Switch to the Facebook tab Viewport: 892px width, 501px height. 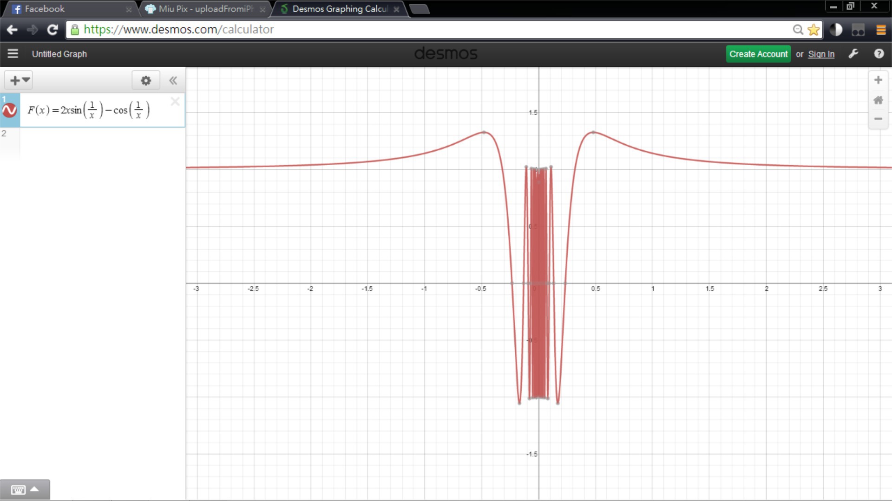44,9
